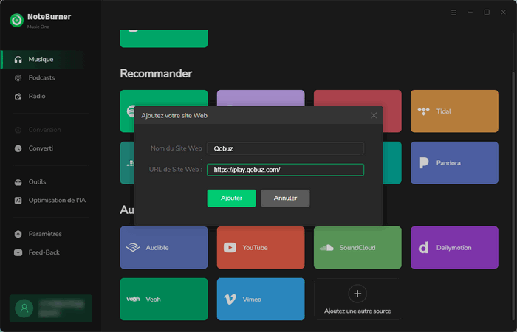Click the SoundCloud cloud icon
This screenshot has height=332, width=517.
pyautogui.click(x=326, y=248)
